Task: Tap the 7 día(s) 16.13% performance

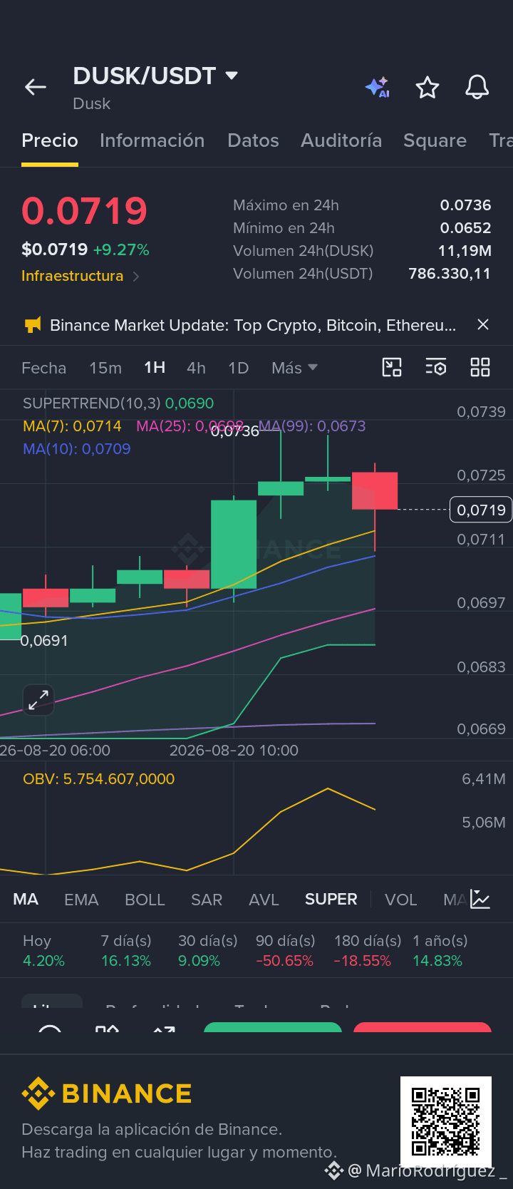Action: tap(126, 951)
